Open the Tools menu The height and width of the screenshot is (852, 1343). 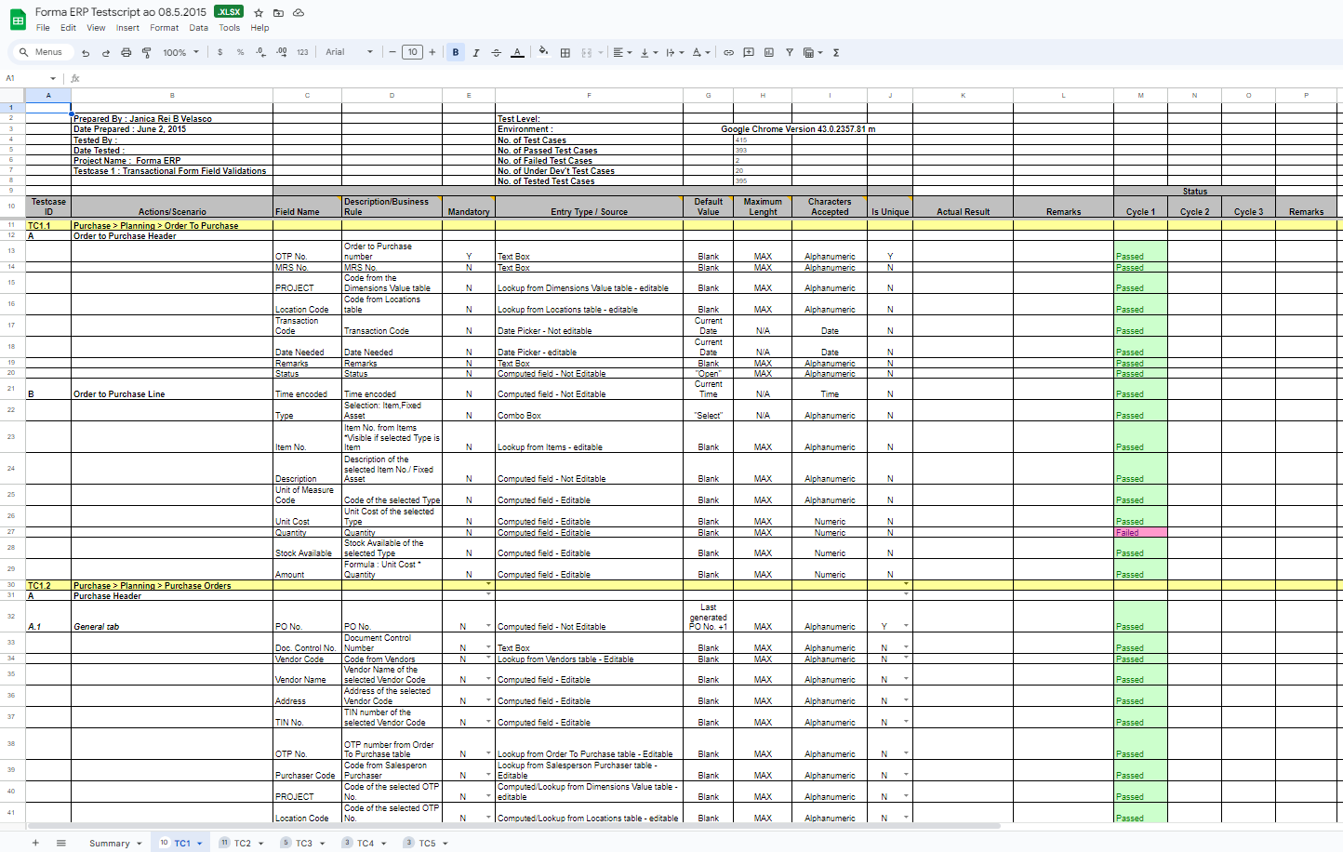click(x=229, y=28)
